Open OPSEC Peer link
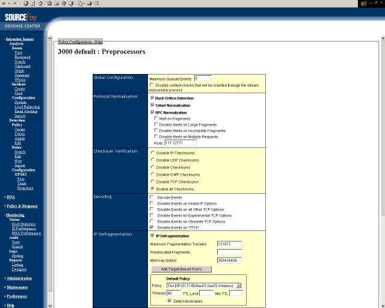385x308 pixels. click(x=21, y=179)
